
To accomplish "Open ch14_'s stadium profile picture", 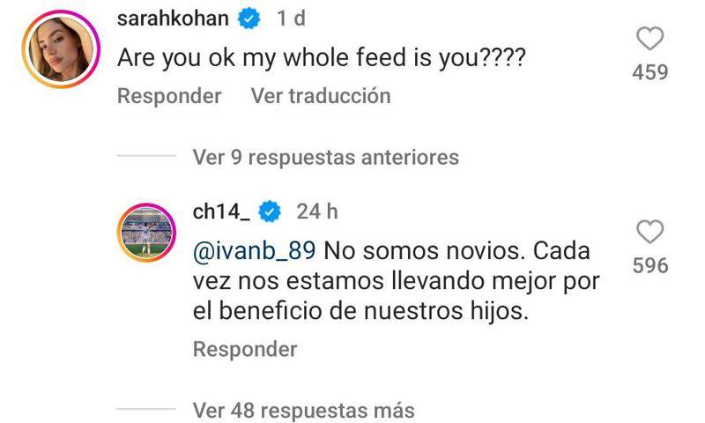I will pyautogui.click(x=145, y=234).
